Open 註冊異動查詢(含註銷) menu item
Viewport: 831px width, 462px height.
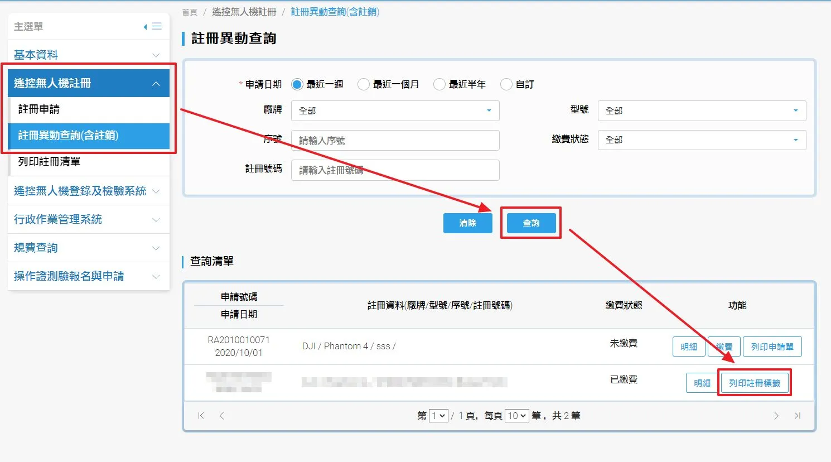[89, 136]
